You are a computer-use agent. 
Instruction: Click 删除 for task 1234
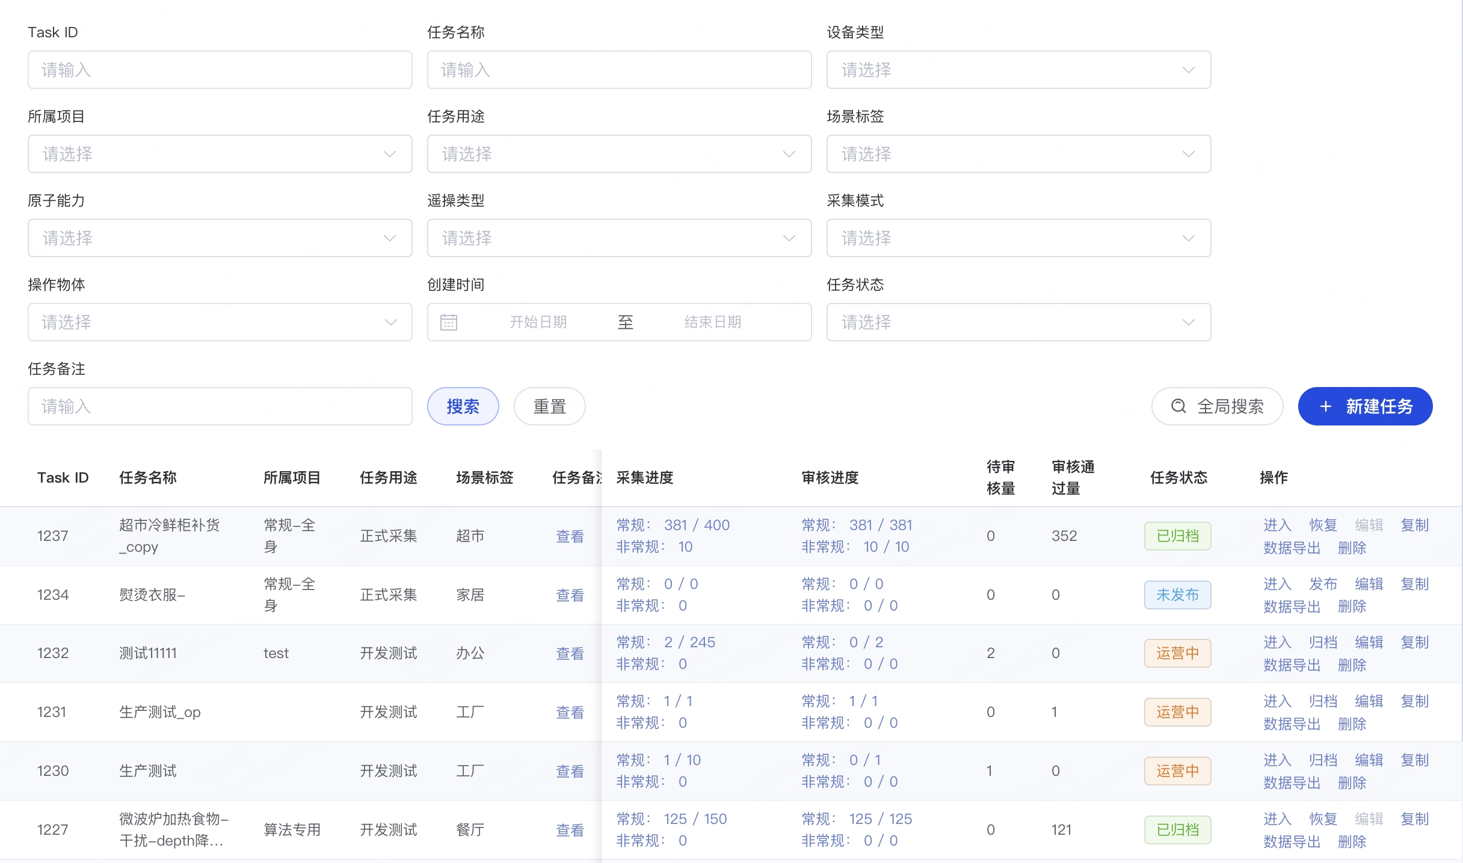click(x=1352, y=606)
